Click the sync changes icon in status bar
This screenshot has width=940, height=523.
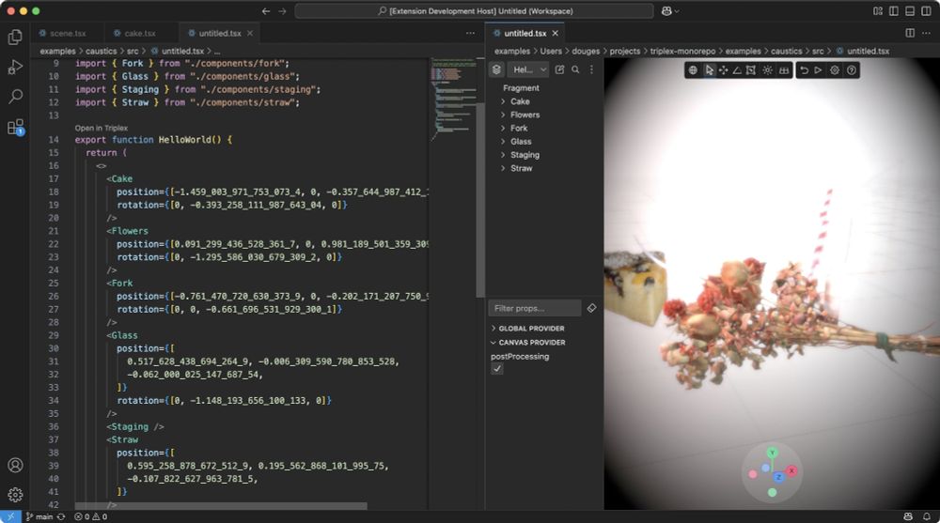point(60,516)
